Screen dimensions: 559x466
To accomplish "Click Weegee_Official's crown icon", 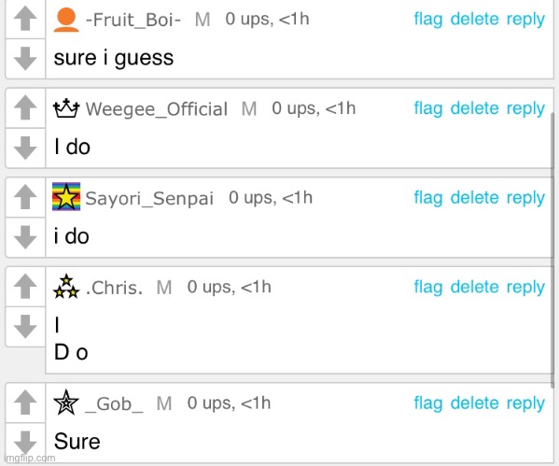I will tap(66, 108).
